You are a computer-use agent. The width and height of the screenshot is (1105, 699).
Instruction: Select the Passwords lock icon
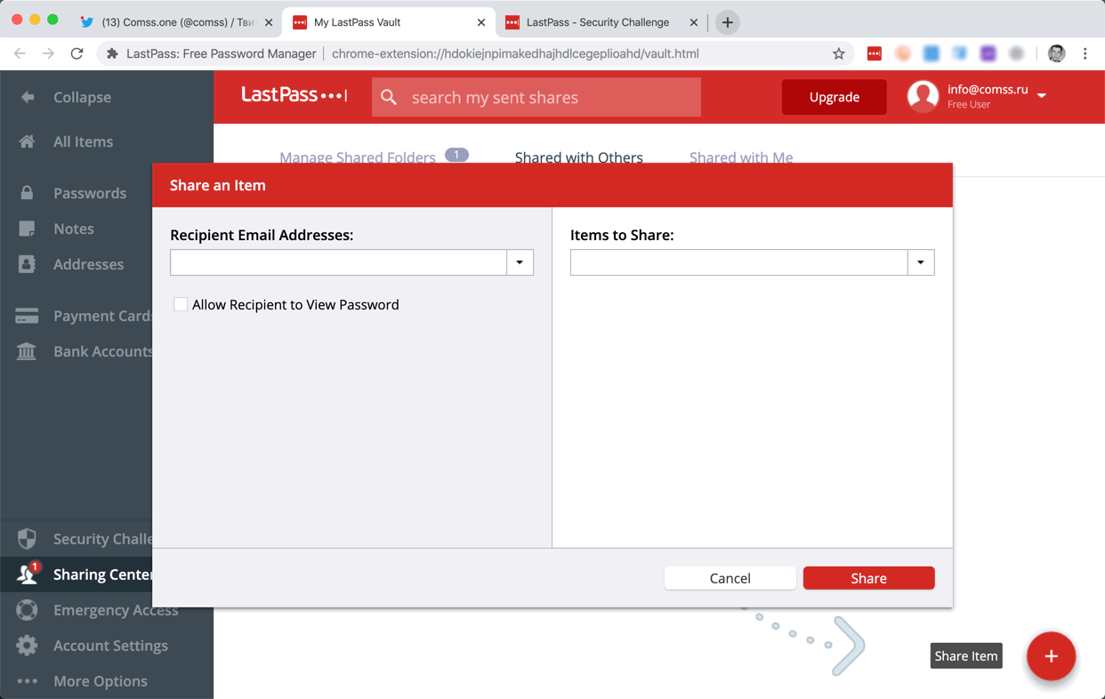click(28, 193)
